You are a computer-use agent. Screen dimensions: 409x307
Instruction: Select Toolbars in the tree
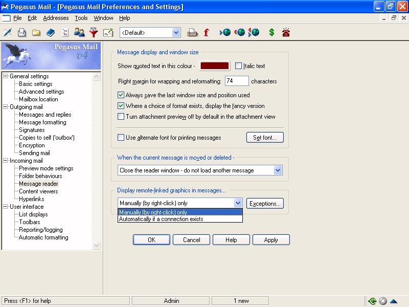tap(30, 222)
